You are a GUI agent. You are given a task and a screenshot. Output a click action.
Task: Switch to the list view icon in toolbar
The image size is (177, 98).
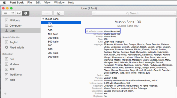tap(5, 13)
